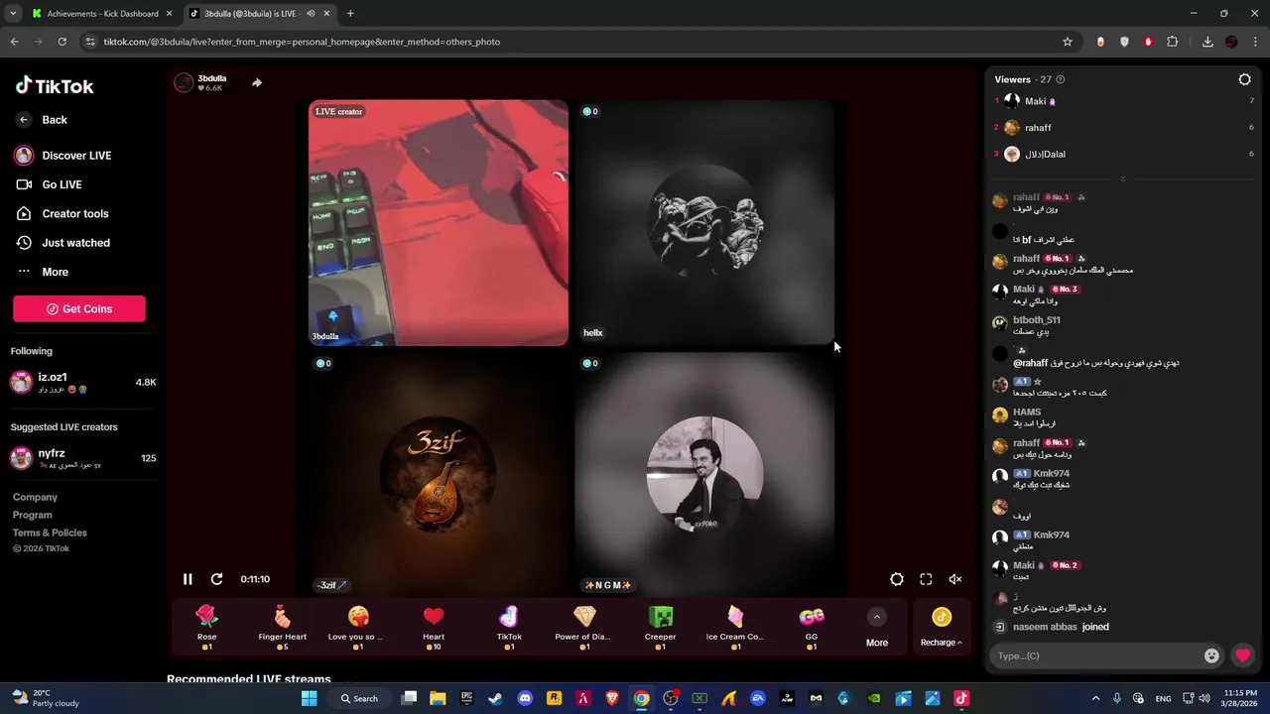Viewport: 1270px width, 714px height.
Task: Open the Recharge coins menu
Action: tap(942, 629)
